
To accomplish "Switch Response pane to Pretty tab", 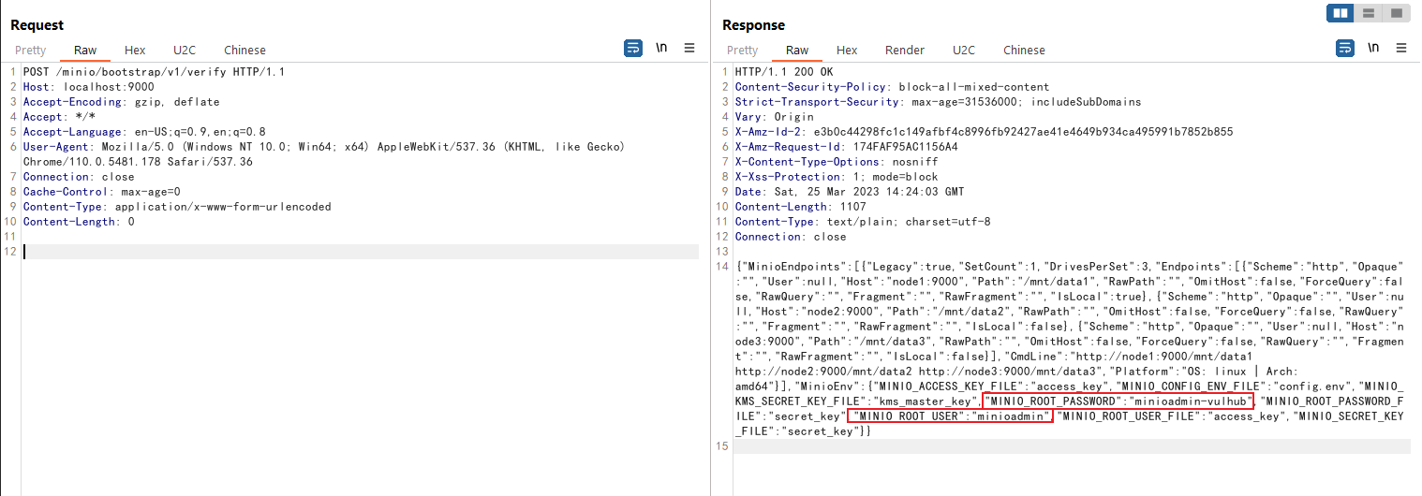I will (x=742, y=51).
